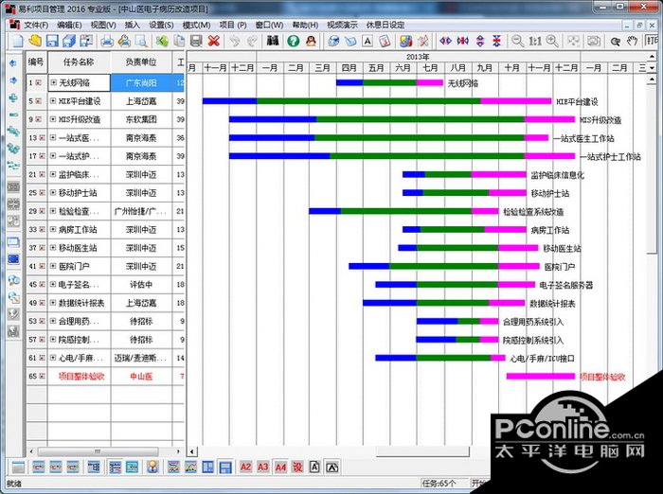Expand the HIS升级改造 task
663x494 pixels.
pos(53,119)
